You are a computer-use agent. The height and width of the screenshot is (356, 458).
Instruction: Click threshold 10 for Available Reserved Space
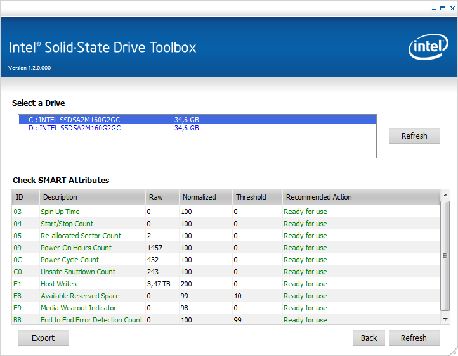tap(238, 296)
